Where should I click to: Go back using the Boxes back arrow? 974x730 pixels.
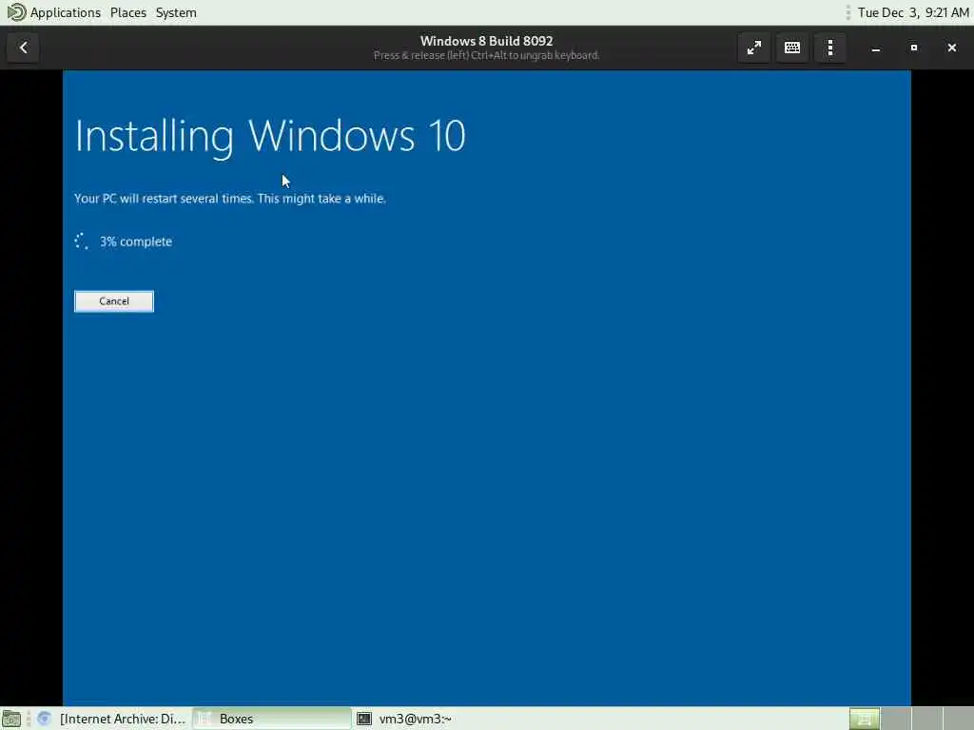tap(23, 48)
